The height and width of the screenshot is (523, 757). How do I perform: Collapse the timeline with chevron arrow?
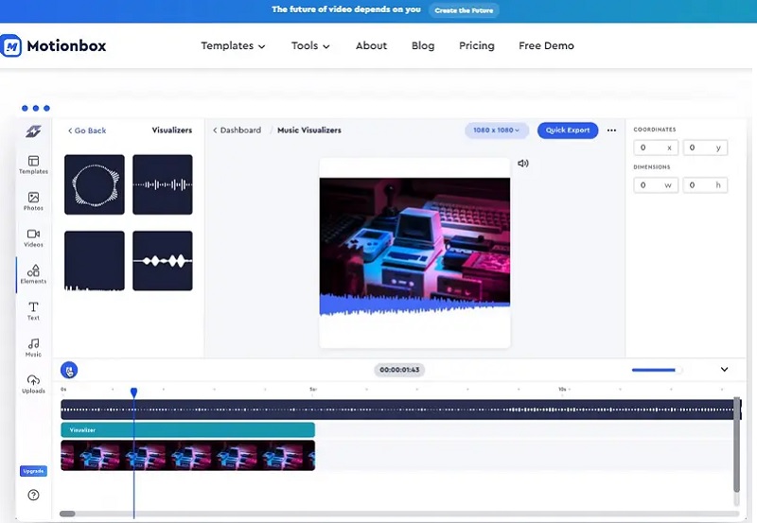click(724, 370)
